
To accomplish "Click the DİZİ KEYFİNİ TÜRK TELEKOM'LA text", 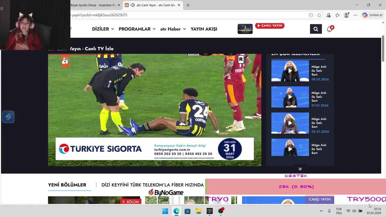I will 153,185.
